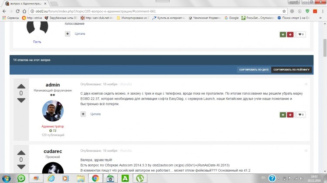Open the "Купить в интернет" bookmark

[x=169, y=18]
